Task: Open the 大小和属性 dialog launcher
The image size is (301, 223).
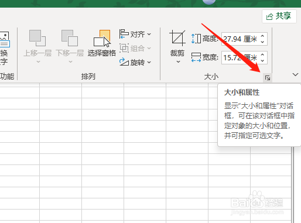Action: [x=268, y=78]
